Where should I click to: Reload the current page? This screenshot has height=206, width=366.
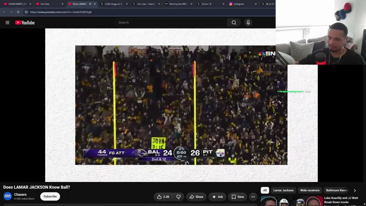pos(18,12)
